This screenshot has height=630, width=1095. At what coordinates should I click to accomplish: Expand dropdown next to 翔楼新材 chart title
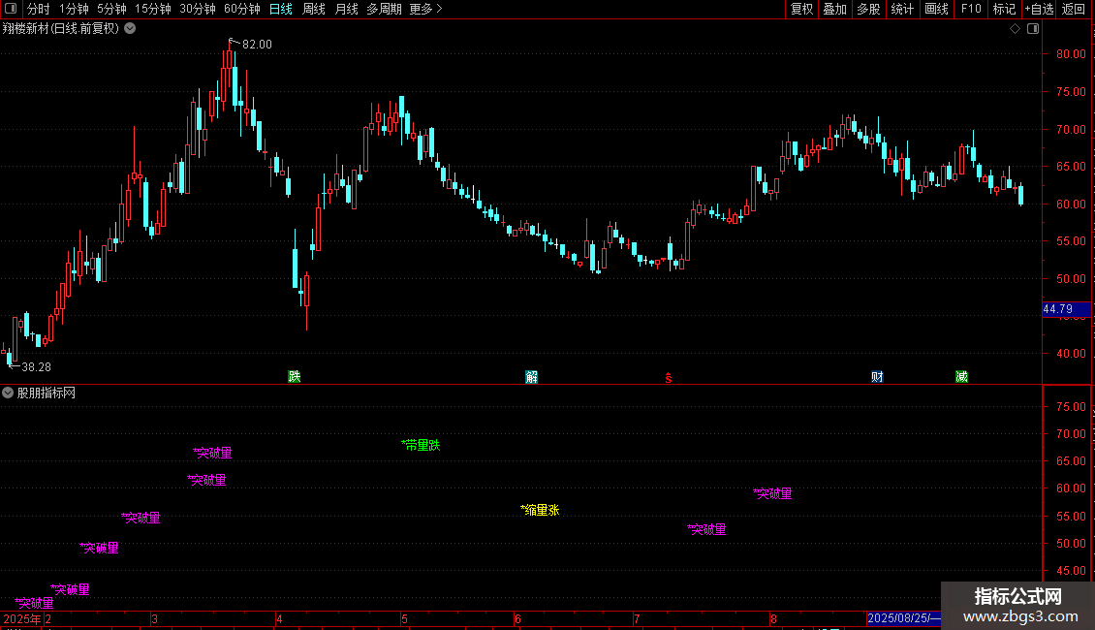pos(130,29)
